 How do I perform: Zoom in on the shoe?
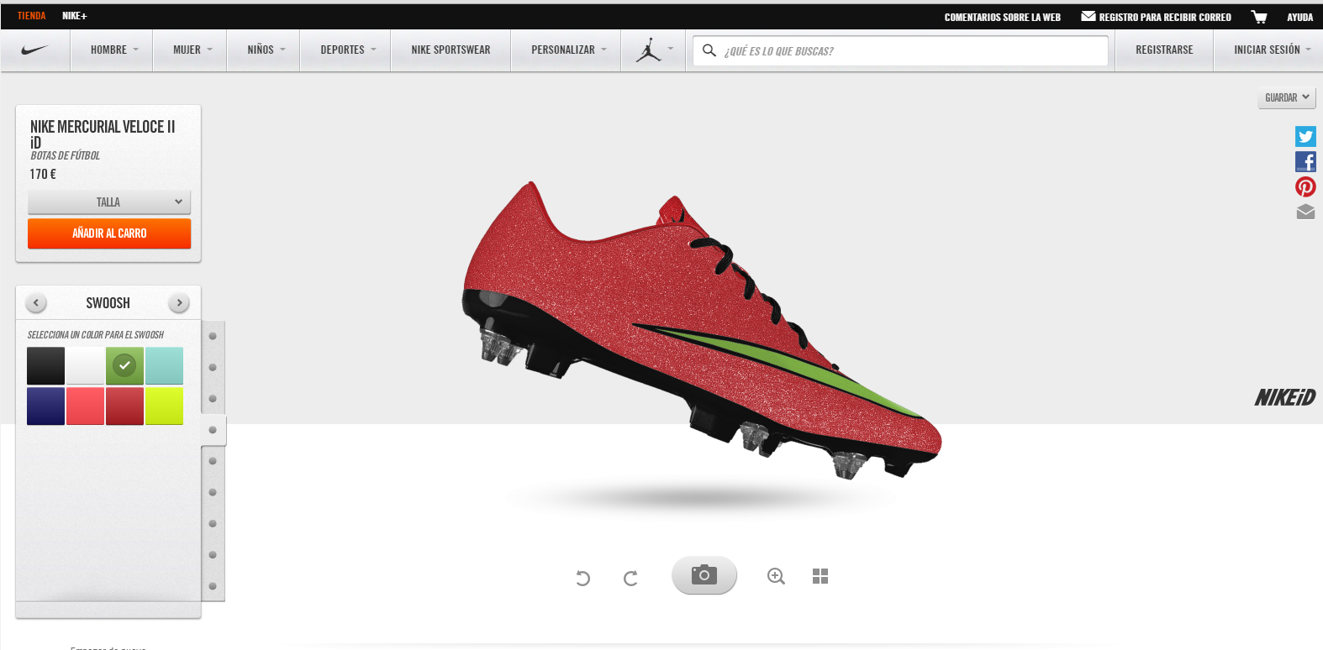[776, 576]
